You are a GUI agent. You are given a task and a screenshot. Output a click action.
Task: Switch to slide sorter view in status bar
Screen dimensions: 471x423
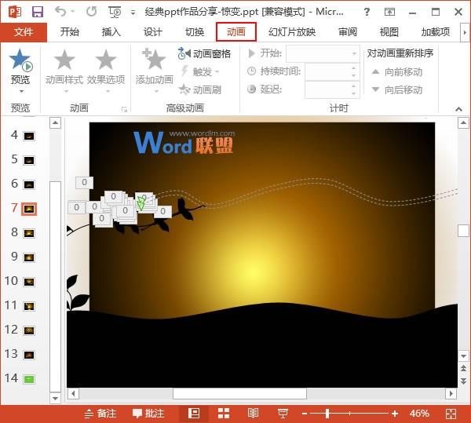(224, 413)
